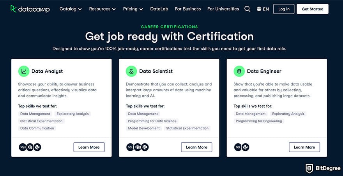This screenshot has height=176, width=343.
Task: Go to For Business page
Action: click(x=188, y=9)
